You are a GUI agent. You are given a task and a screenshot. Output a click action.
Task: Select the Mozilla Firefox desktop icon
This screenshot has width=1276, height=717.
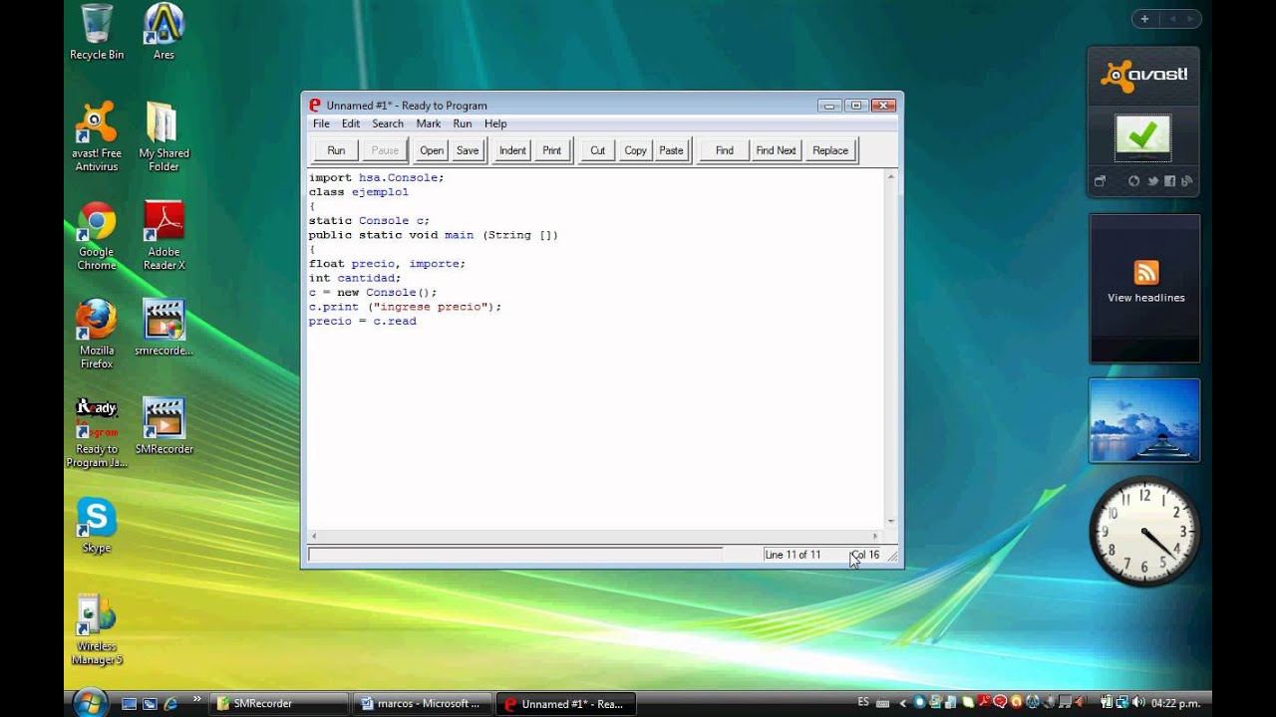pyautogui.click(x=97, y=334)
